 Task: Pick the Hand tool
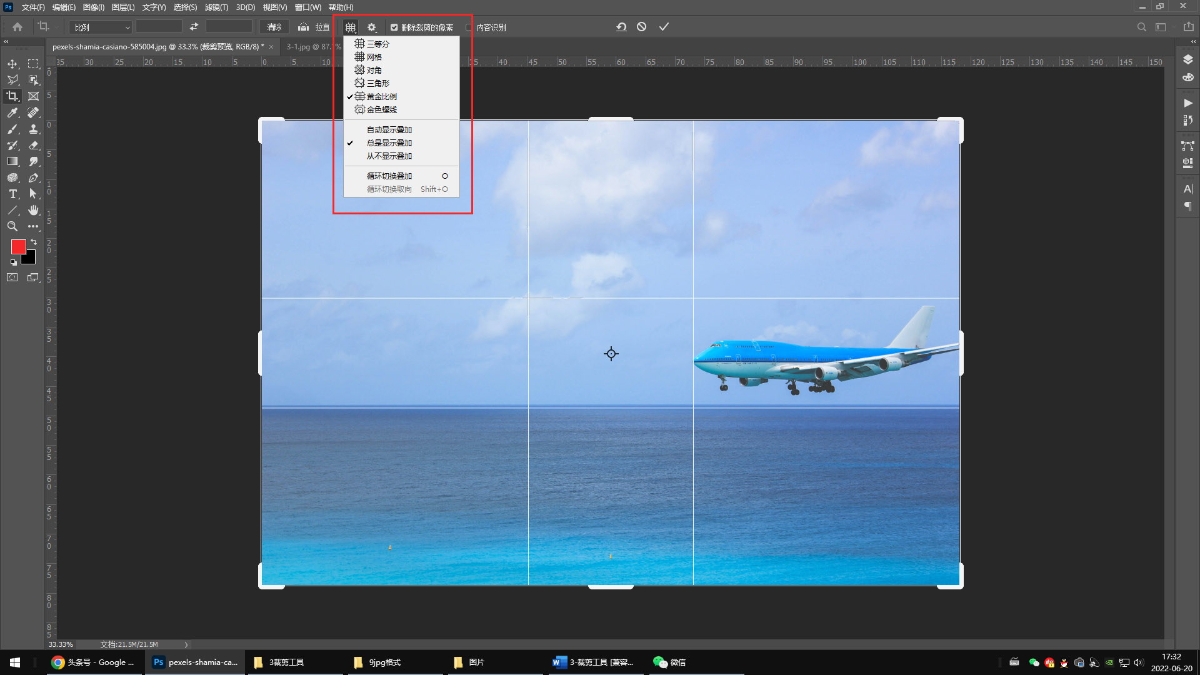click(x=33, y=210)
